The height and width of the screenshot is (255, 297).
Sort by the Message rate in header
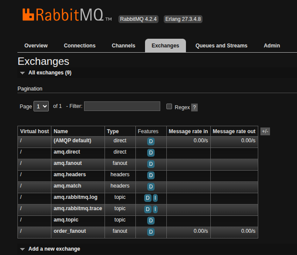coord(188,131)
